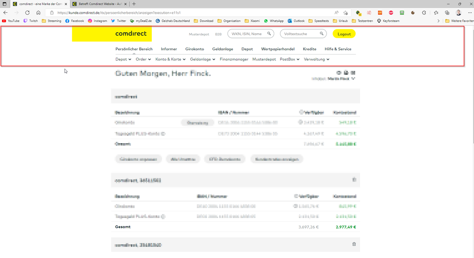Expand the Depot submenu dropdown
Image resolution: width=474 pixels, height=258 pixels.
coord(123,59)
